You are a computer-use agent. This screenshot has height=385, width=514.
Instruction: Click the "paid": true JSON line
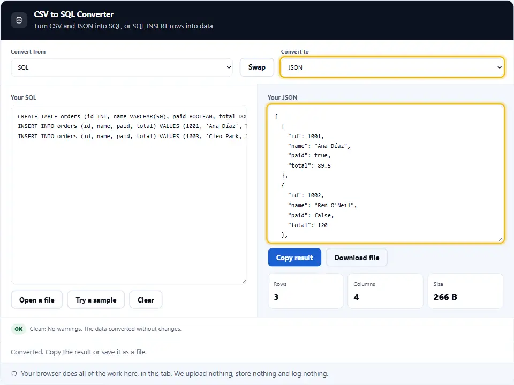[309, 155]
